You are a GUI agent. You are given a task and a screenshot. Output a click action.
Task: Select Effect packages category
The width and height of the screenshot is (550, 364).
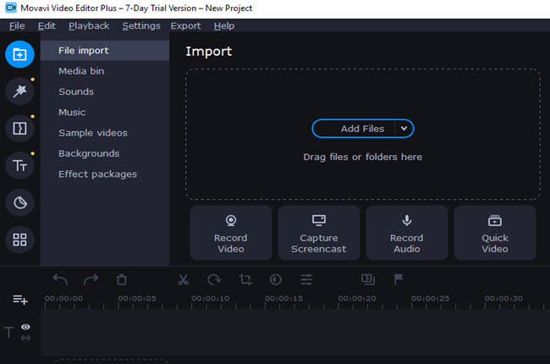click(105, 174)
